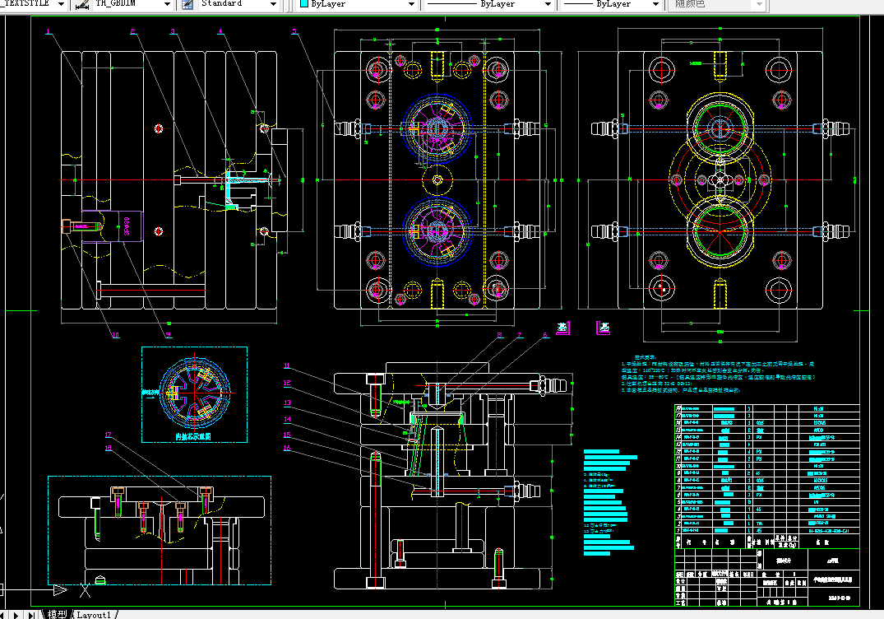Click the table style manager icon
884x619 pixels.
(187, 4)
